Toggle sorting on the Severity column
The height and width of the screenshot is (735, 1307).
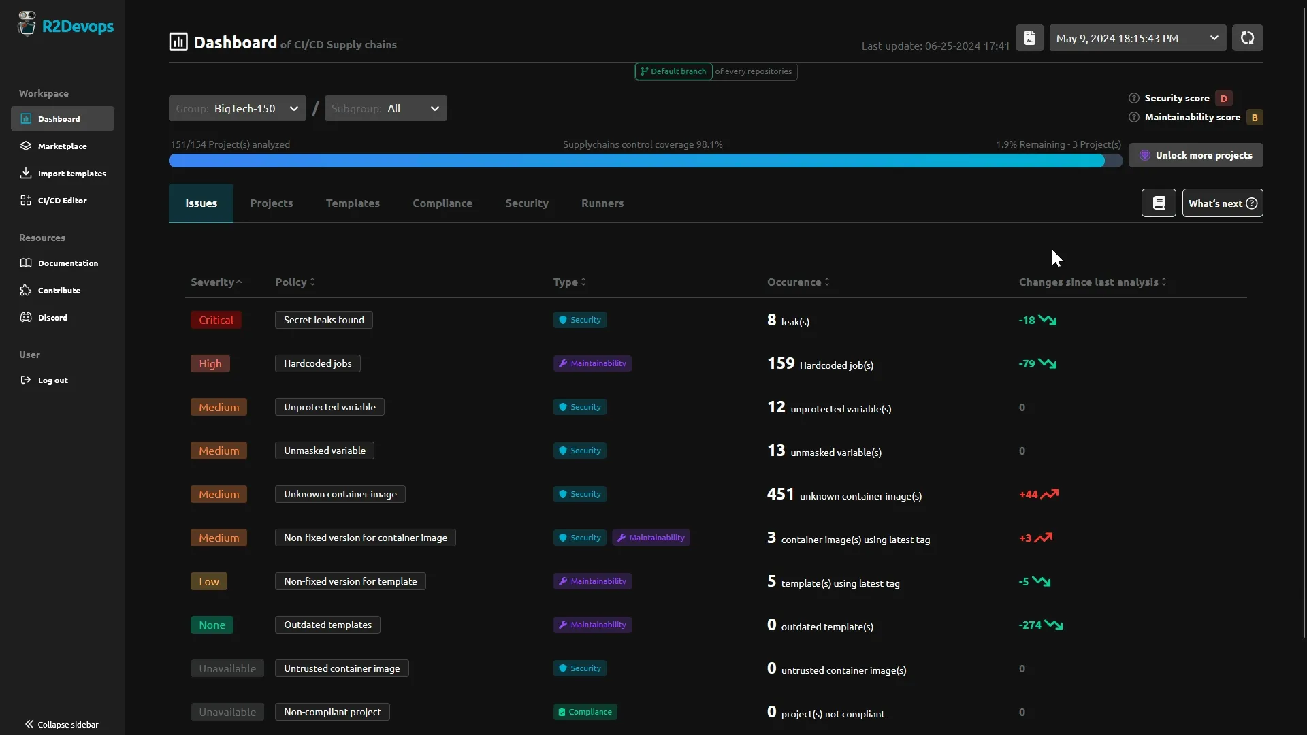[x=215, y=282]
